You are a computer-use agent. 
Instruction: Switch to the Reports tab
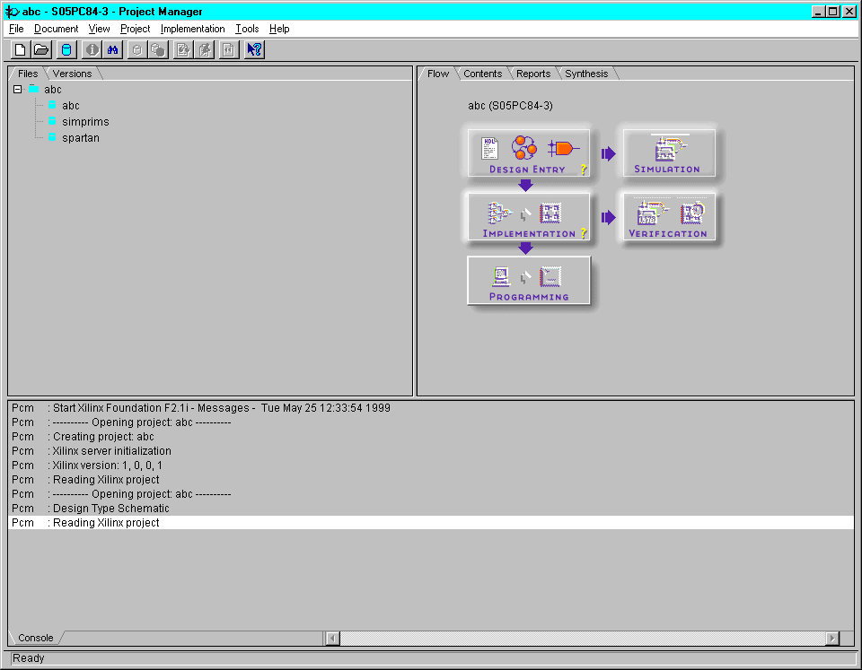533,74
